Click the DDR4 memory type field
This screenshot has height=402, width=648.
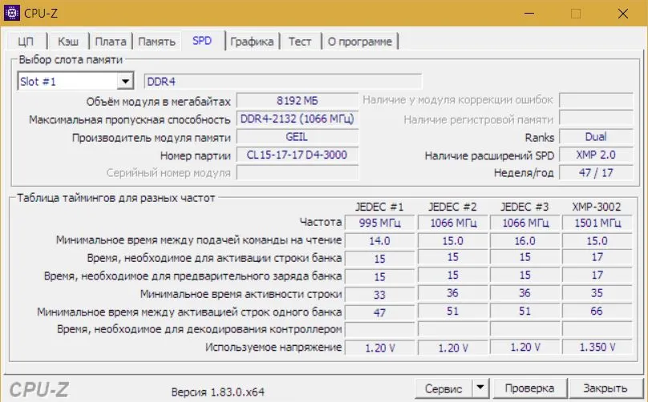[283, 82]
